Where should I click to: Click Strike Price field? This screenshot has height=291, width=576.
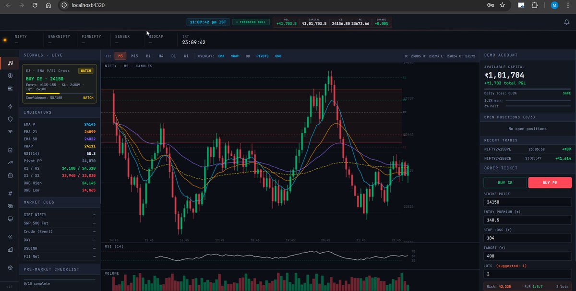point(528,202)
